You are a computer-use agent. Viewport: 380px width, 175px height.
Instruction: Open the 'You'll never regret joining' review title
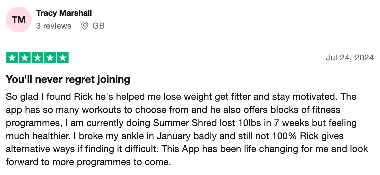(68, 79)
